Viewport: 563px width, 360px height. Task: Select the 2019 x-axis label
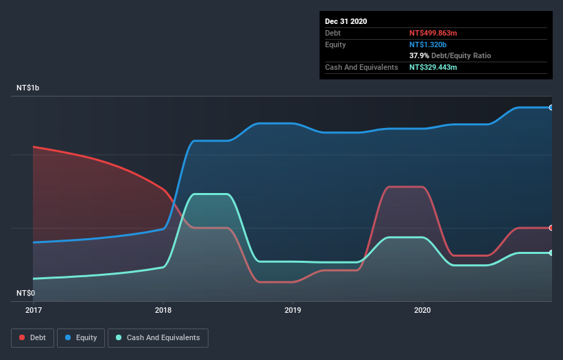pyautogui.click(x=293, y=310)
